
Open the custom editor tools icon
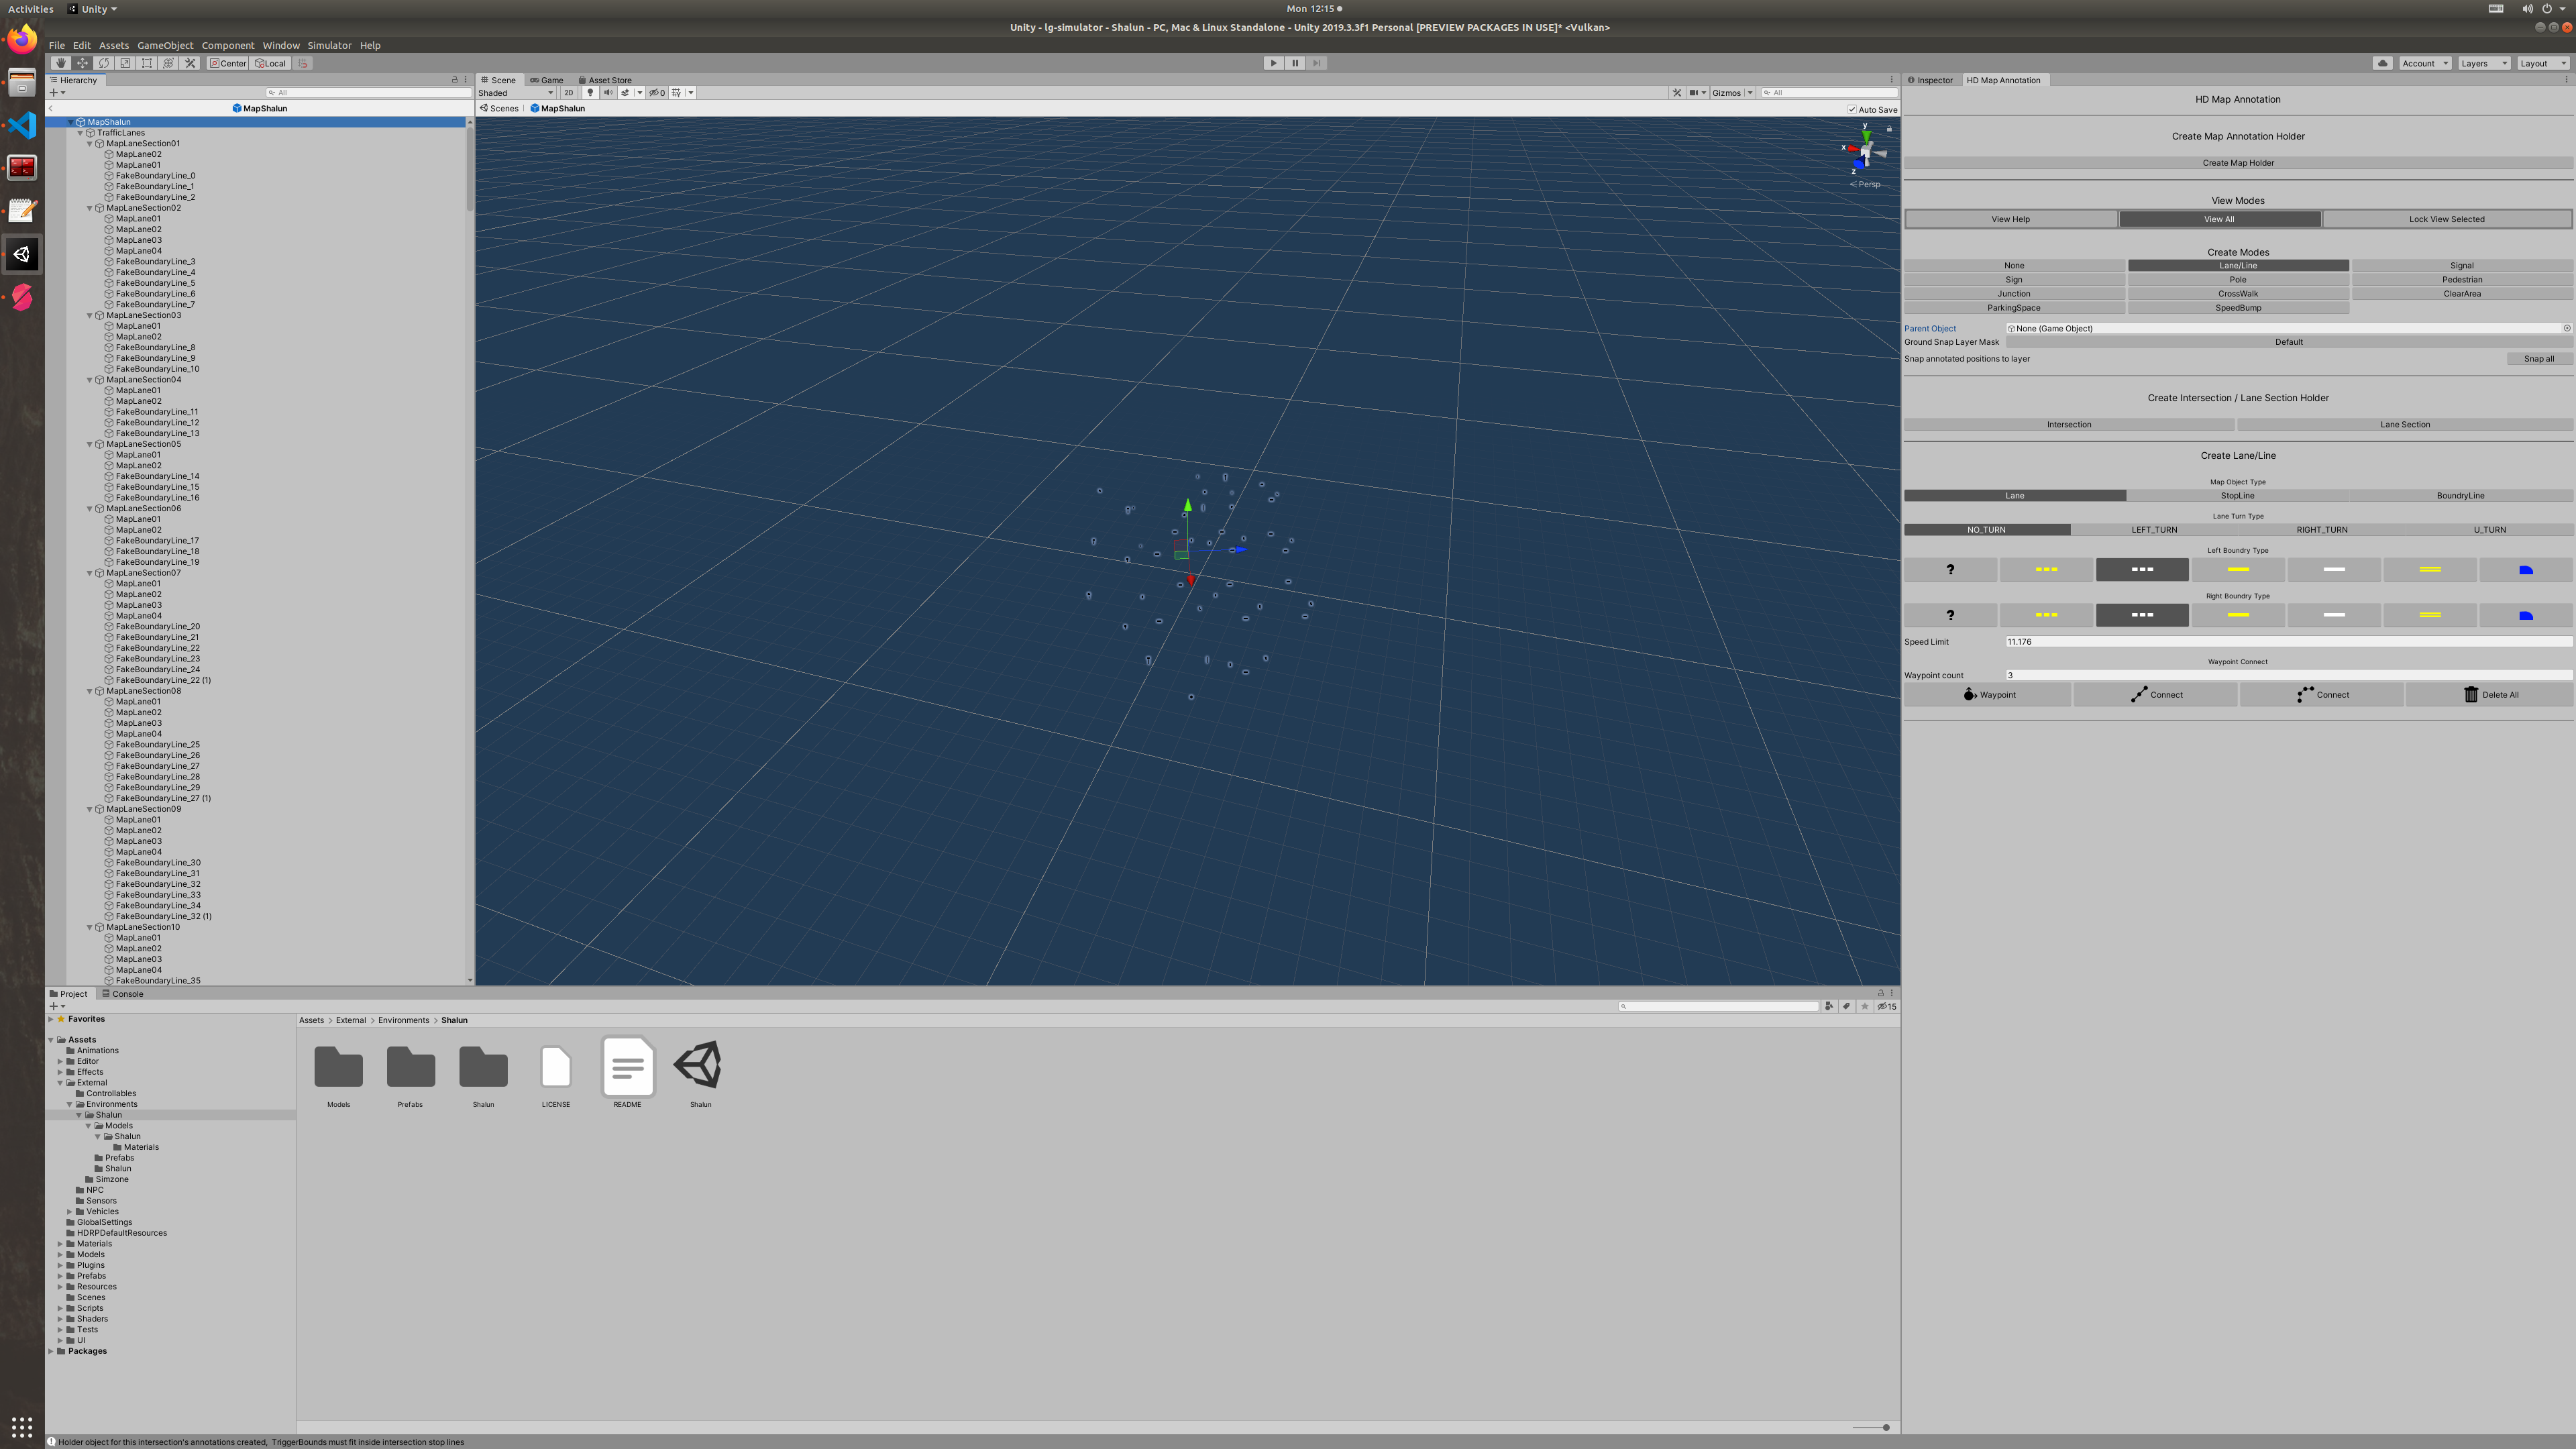(190, 63)
